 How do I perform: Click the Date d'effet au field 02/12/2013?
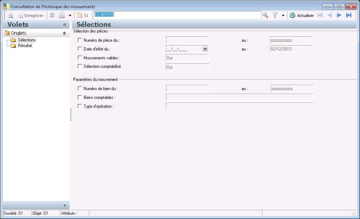click(x=291, y=49)
